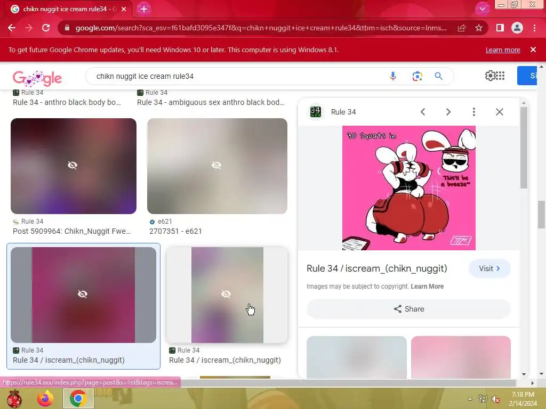Click the "Post 5909964: Chikn_Nuggit Fwe..." caption
Image resolution: width=546 pixels, height=409 pixels.
(72, 231)
